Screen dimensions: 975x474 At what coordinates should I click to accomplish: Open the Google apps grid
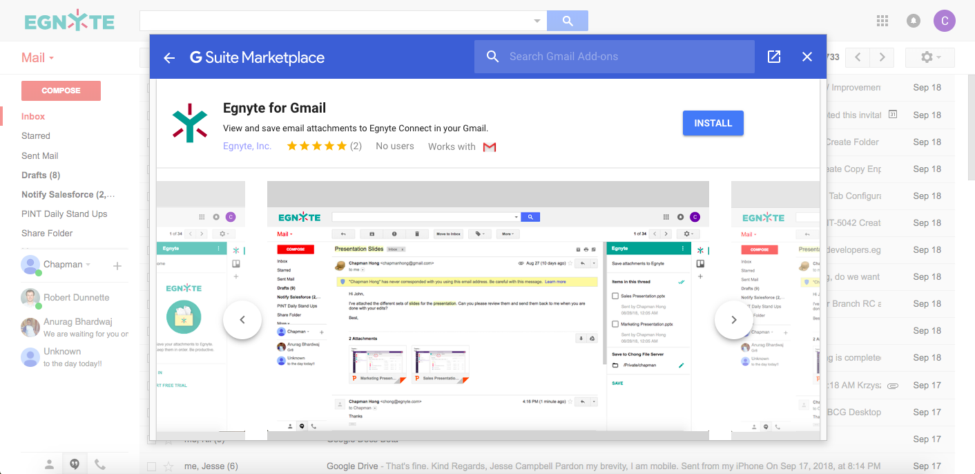click(882, 21)
